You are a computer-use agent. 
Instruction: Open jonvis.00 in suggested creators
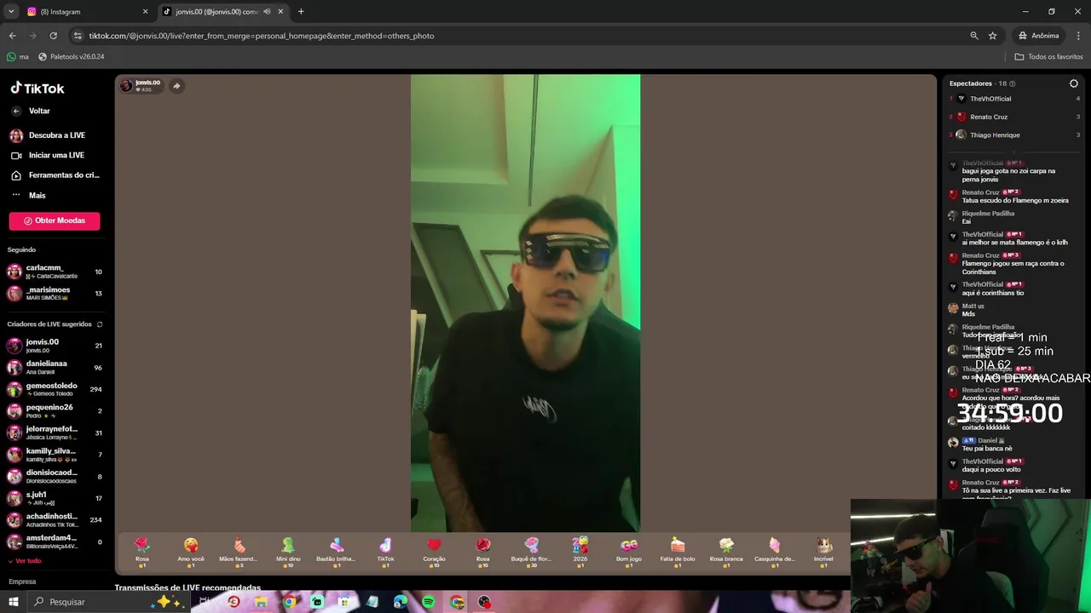pos(55,346)
